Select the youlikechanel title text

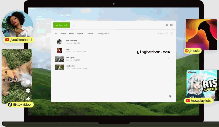(x=71, y=41)
